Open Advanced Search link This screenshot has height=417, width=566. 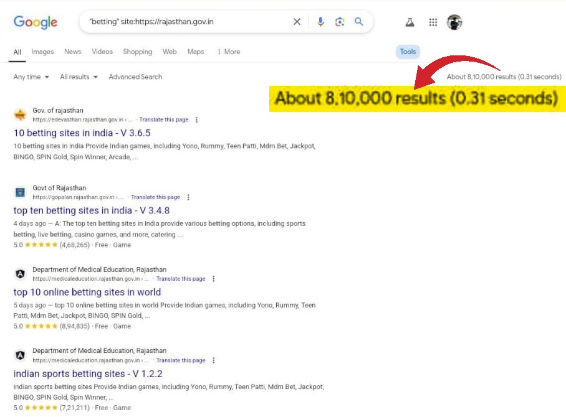pos(135,77)
